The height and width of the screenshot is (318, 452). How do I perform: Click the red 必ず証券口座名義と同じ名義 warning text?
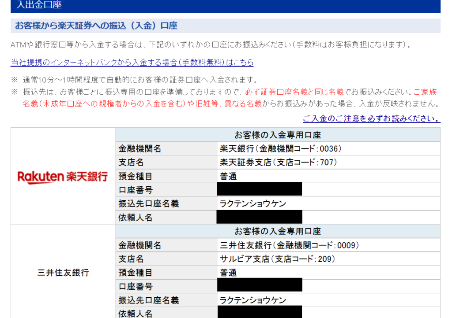click(x=294, y=92)
